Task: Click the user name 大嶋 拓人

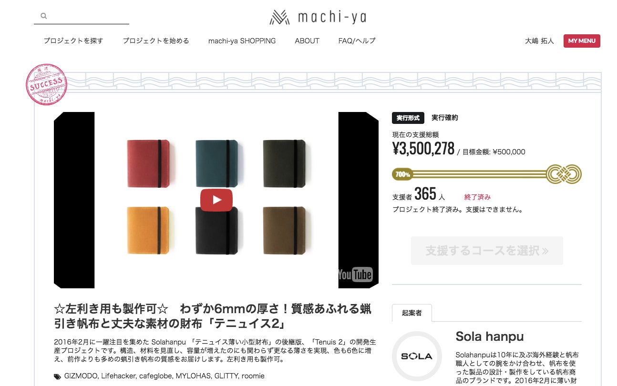Action: (539, 41)
